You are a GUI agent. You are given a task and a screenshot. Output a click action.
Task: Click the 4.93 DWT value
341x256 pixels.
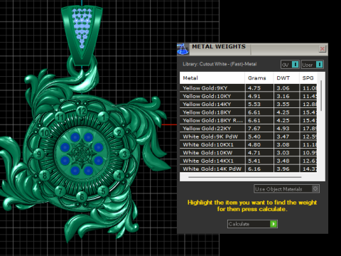[x=283, y=128]
